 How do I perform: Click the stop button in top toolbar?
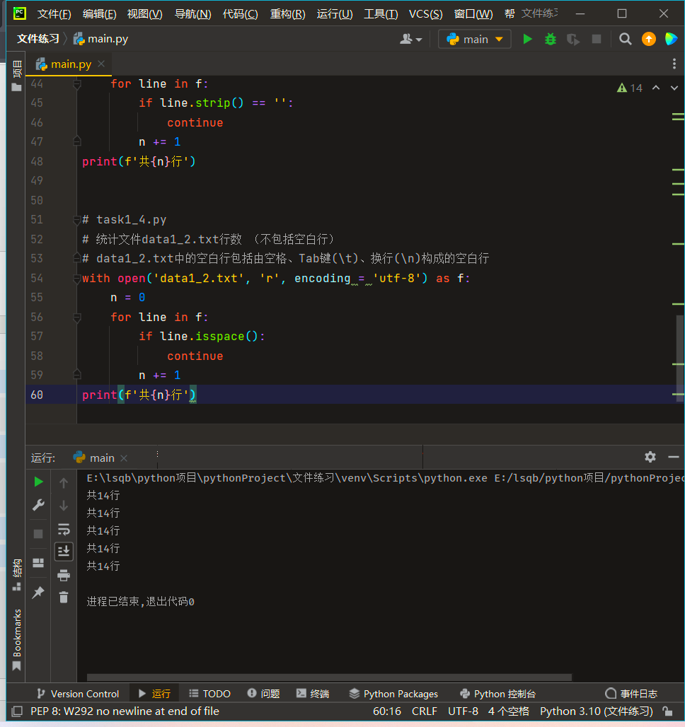click(597, 39)
